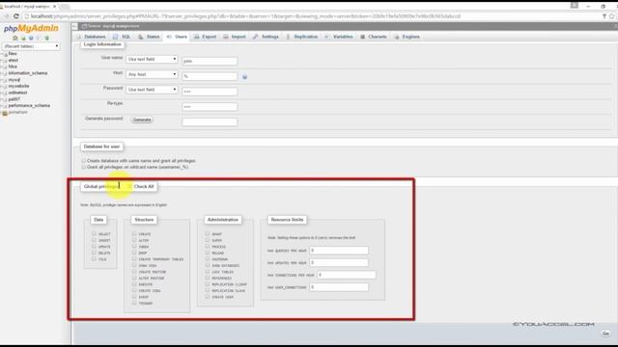The height and width of the screenshot is (347, 618).
Task: Open the Databases tab
Action: (91, 37)
